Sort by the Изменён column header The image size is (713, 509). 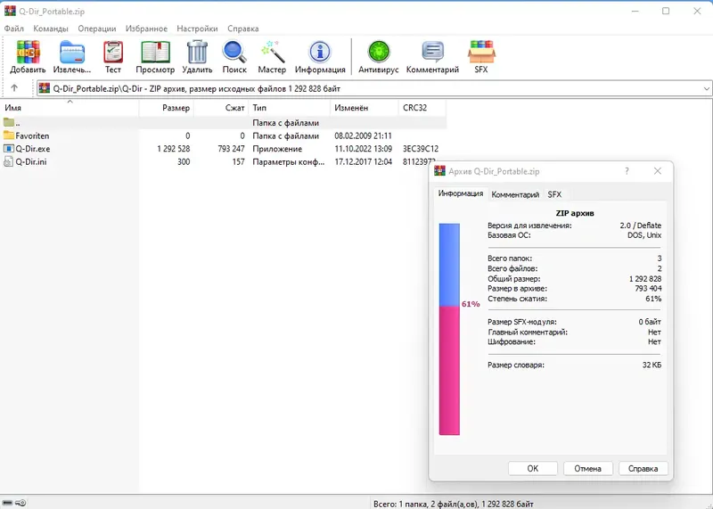click(x=365, y=108)
